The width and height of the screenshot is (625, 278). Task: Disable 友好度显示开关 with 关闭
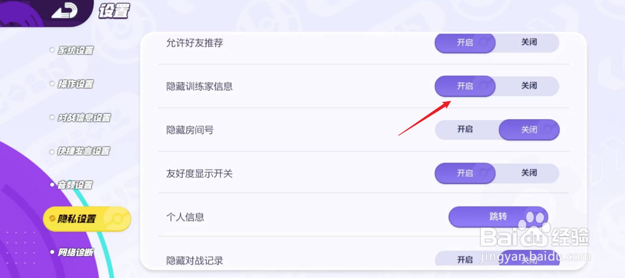(x=529, y=173)
